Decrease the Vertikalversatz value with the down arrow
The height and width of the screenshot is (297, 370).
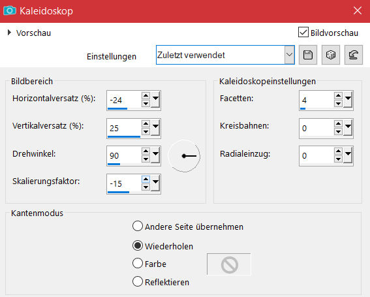(x=146, y=131)
